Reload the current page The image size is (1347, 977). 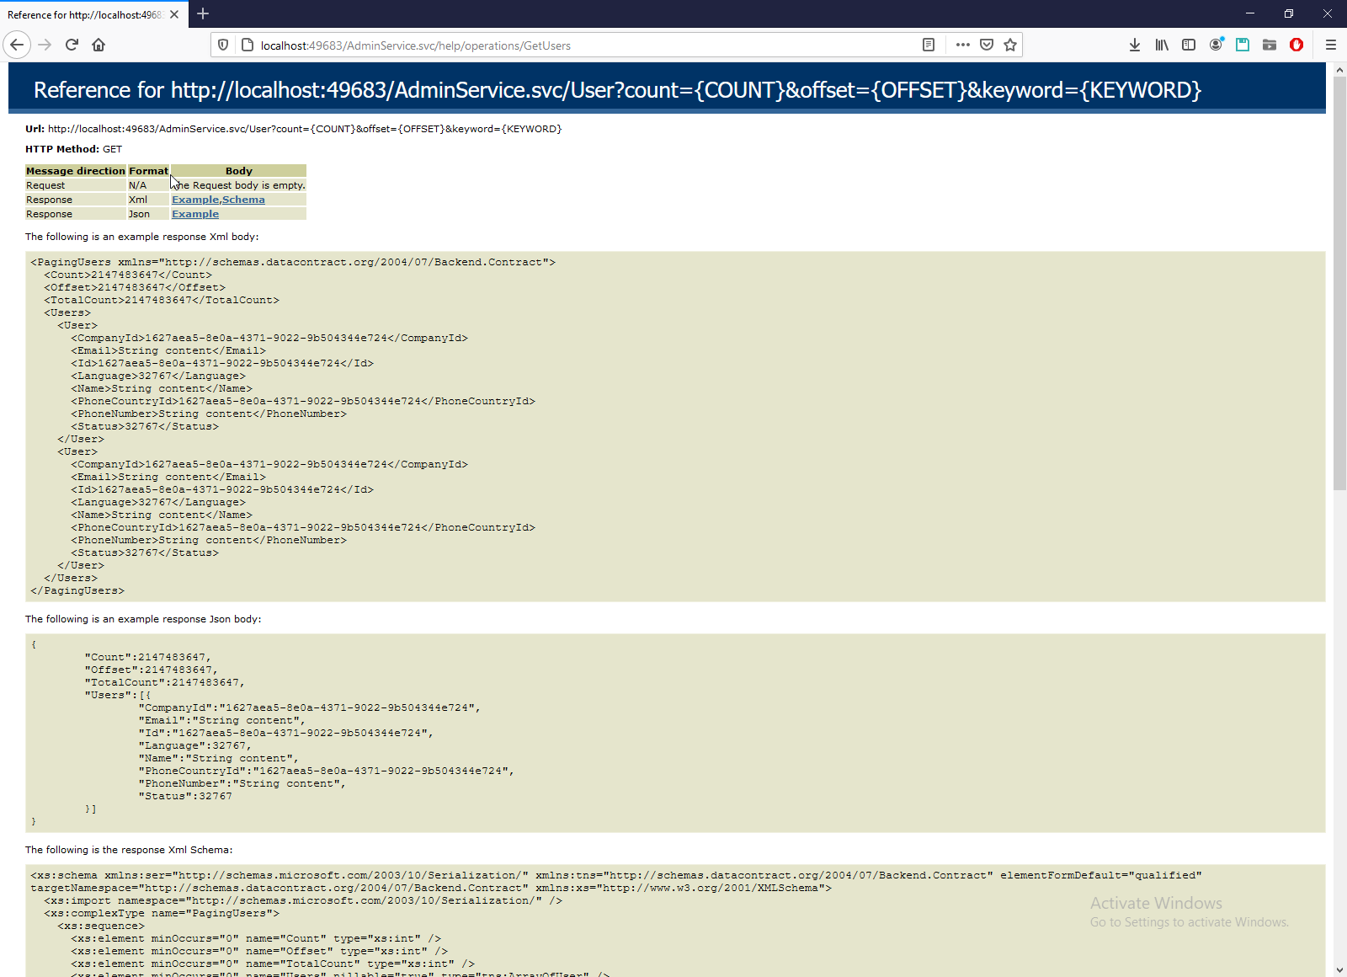(72, 45)
